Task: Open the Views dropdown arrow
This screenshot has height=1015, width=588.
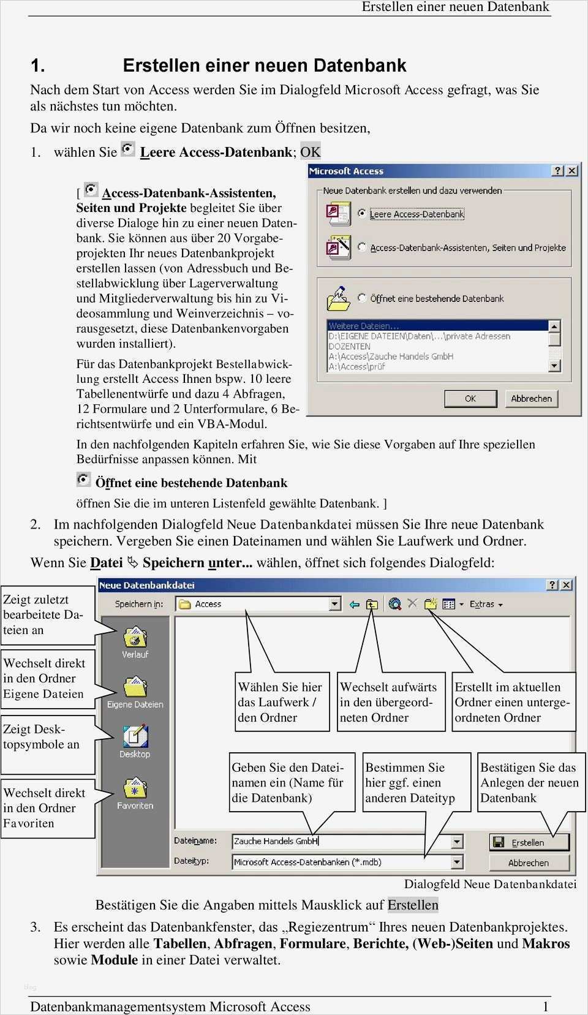Action: (461, 604)
